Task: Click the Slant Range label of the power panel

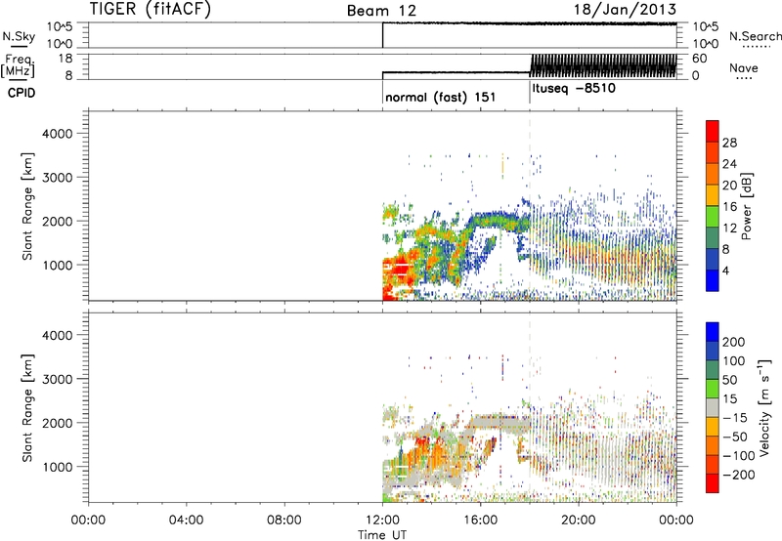Action: click(x=27, y=206)
